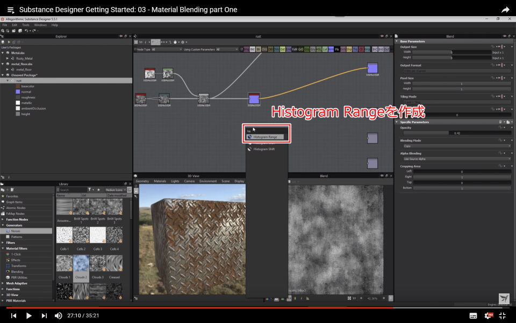Mute the video volume
Image resolution: width=516 pixels, height=323 pixels.
pyautogui.click(x=58, y=315)
